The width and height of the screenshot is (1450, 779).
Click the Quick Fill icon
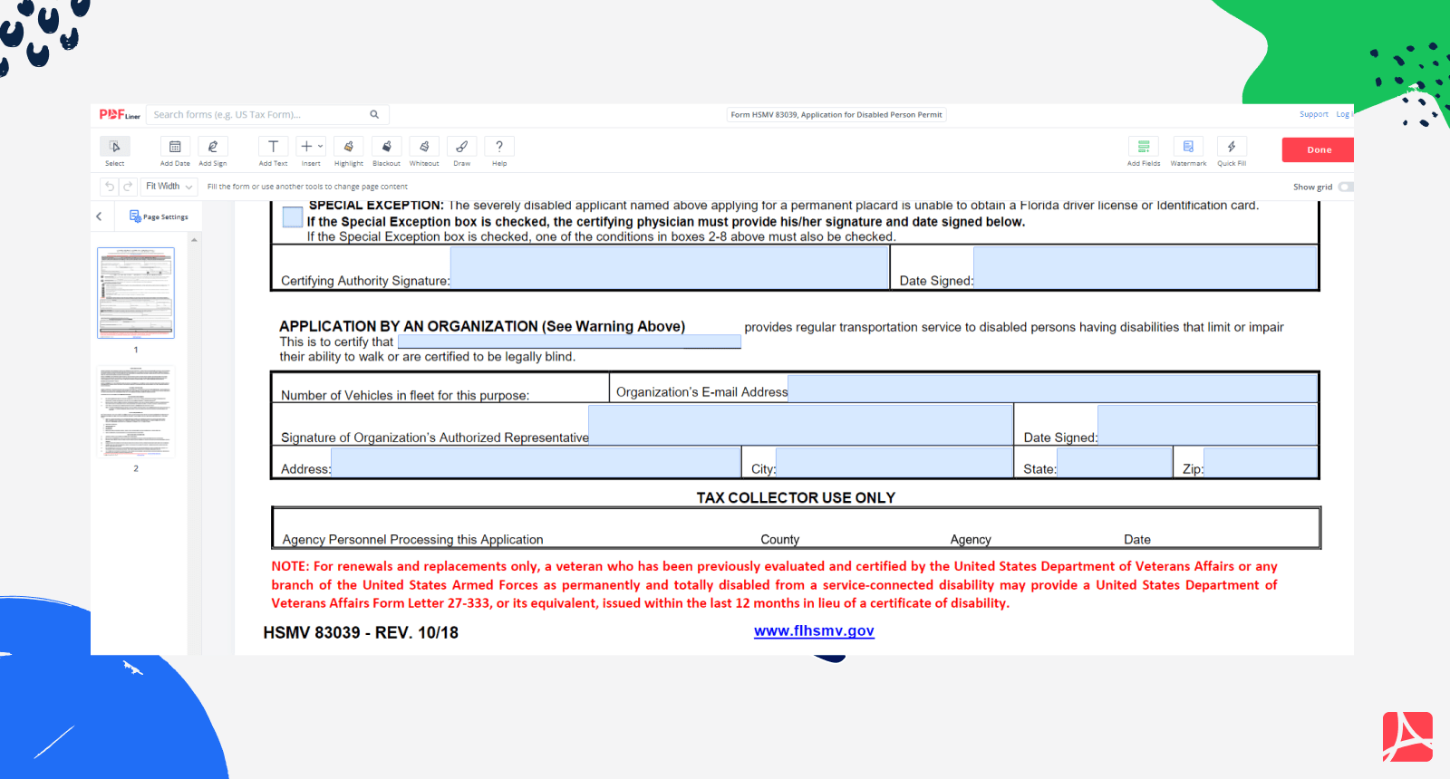point(1232,148)
